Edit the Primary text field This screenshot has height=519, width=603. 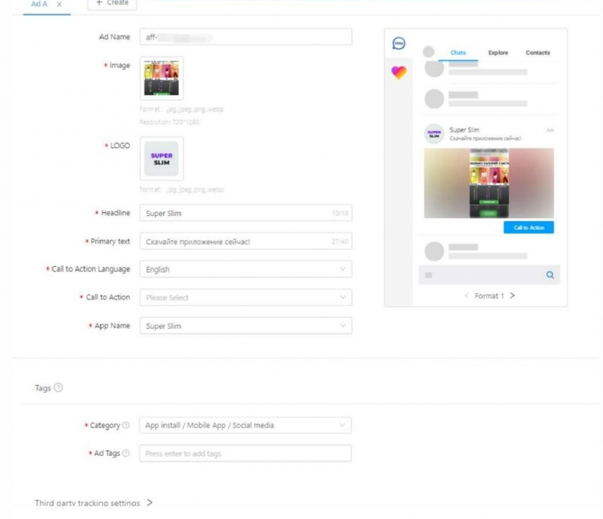246,242
